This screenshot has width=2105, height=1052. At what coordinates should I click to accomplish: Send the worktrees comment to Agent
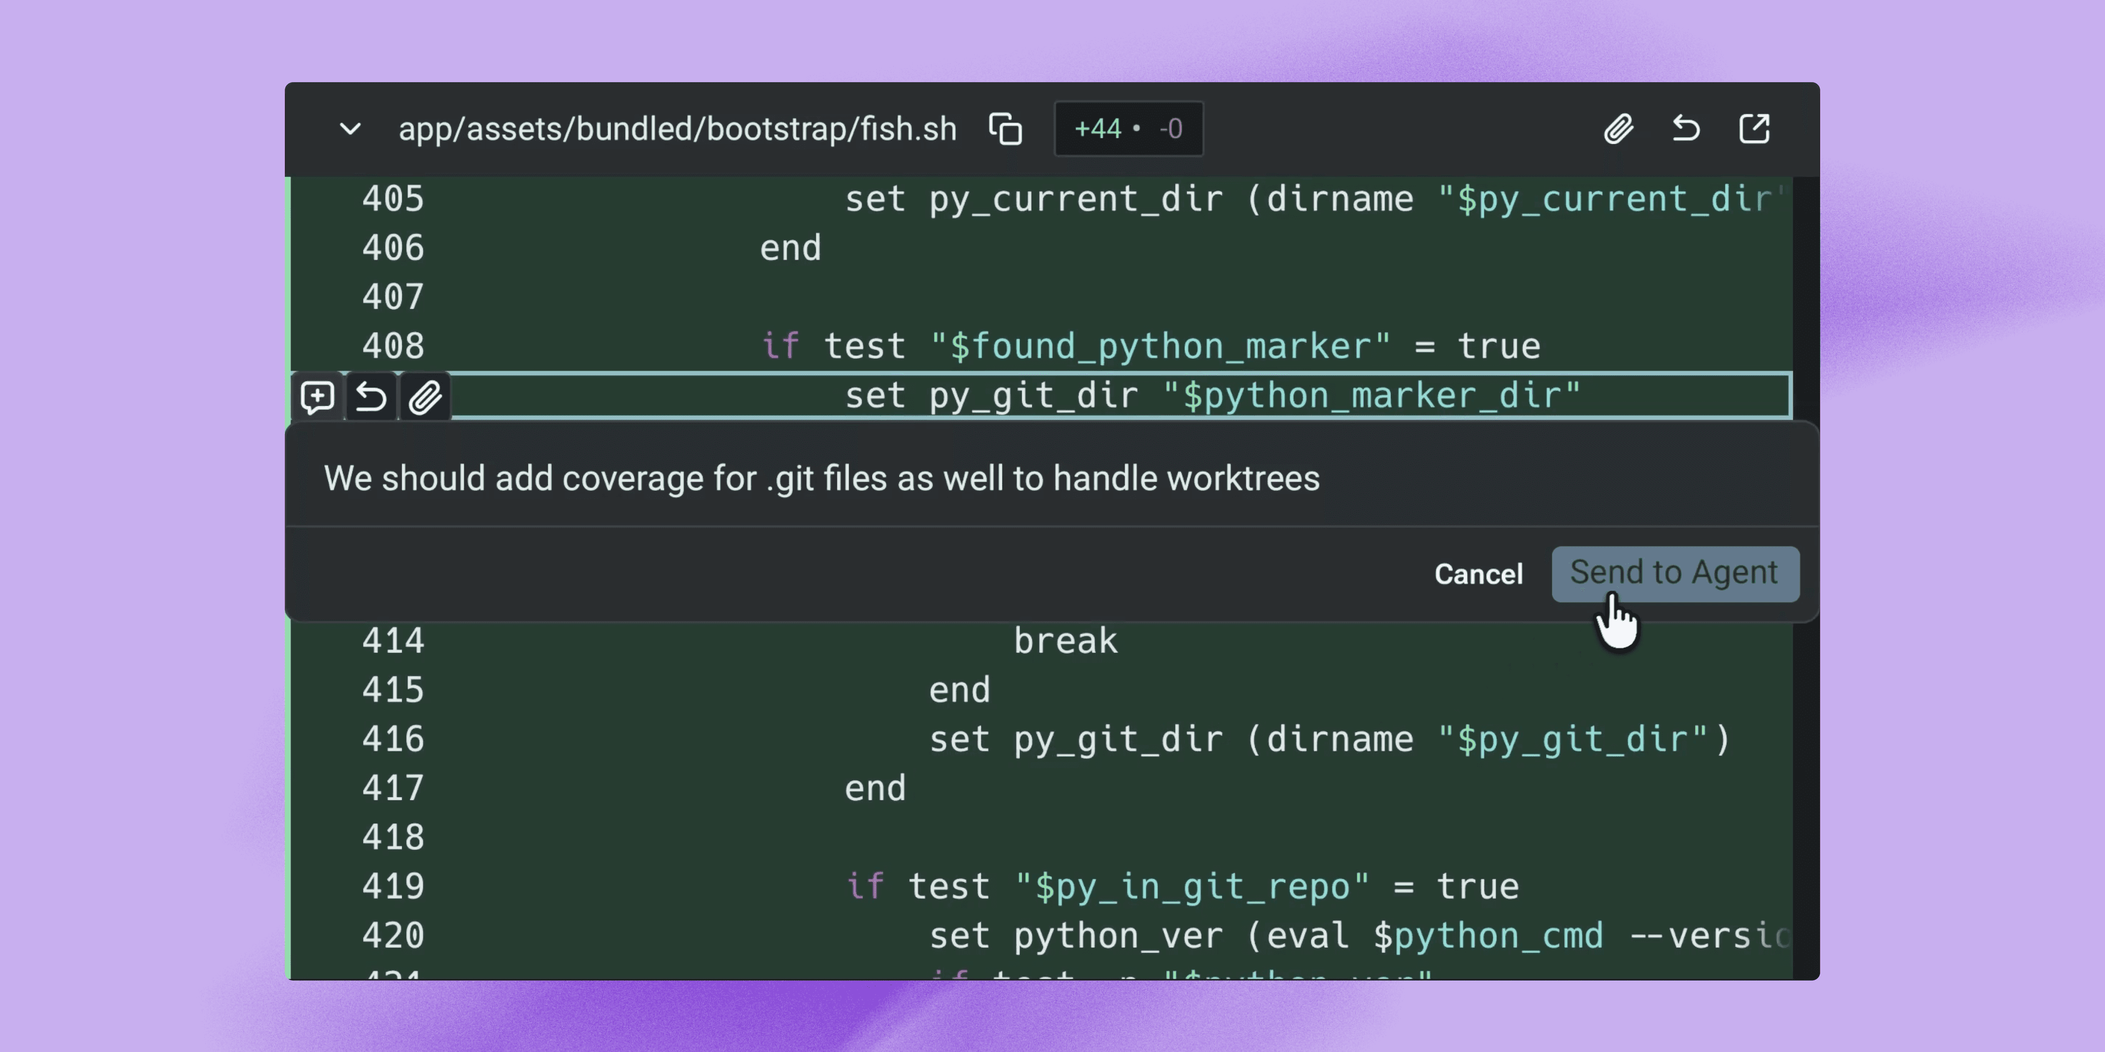pyautogui.click(x=1674, y=573)
